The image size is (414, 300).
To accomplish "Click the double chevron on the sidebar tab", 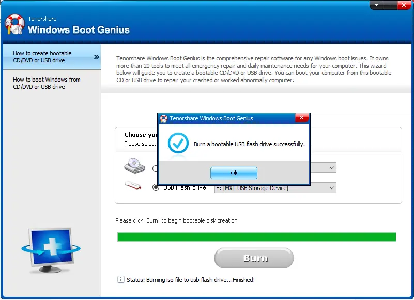I will click(x=96, y=57).
